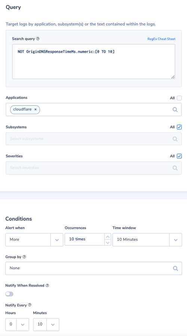This screenshot has width=187, height=336.
Task: Click the Notify When Resolved help icon
Action: [47, 285]
